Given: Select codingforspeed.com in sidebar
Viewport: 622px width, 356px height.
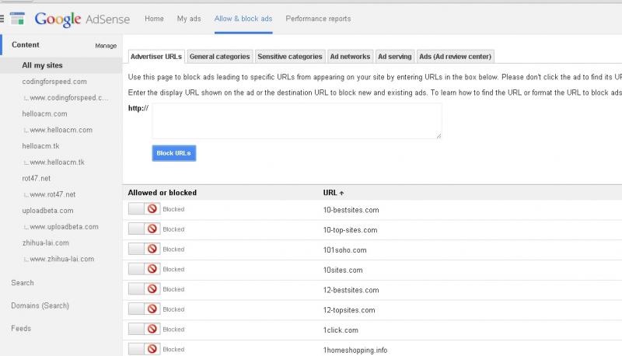Looking at the screenshot, I should coord(54,82).
